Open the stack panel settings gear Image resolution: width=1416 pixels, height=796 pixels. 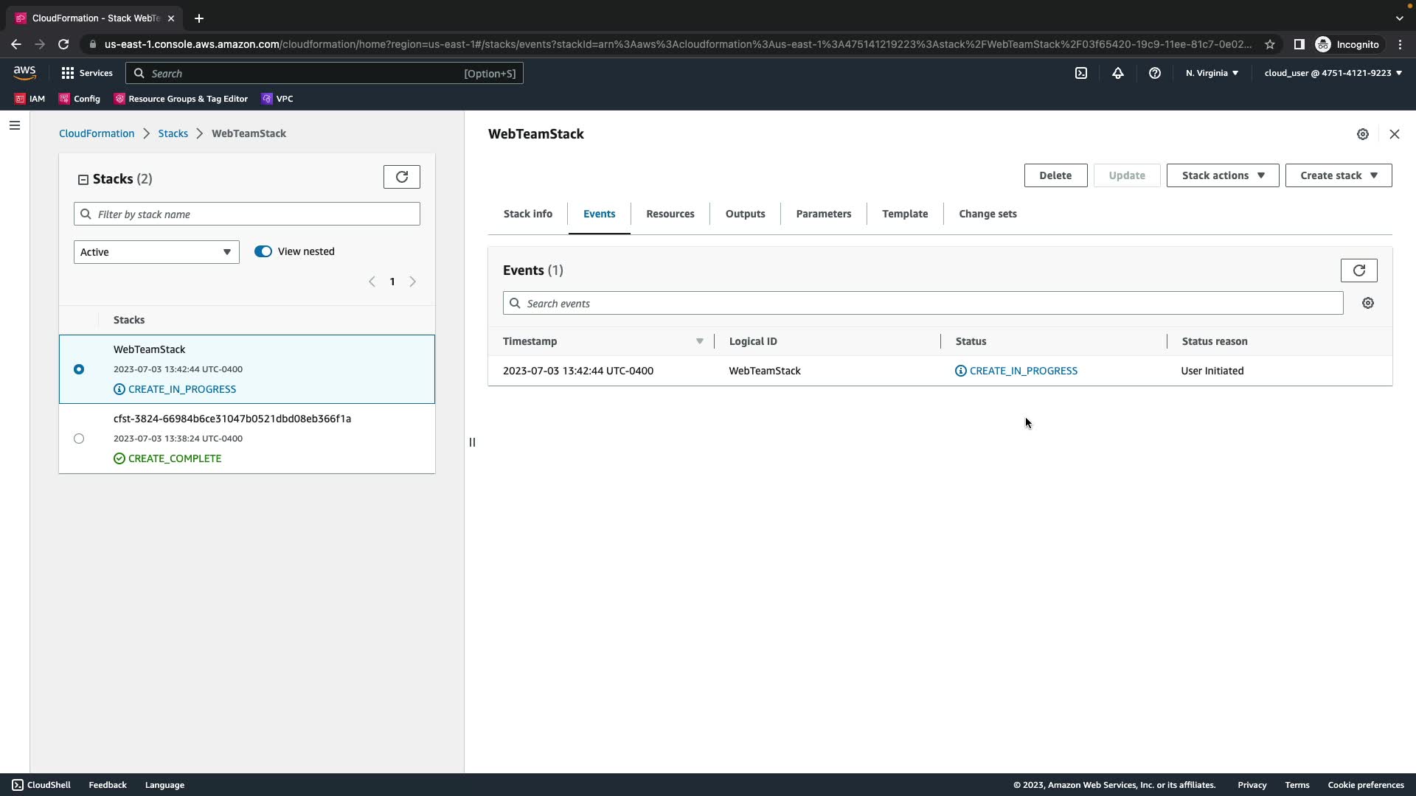point(1362,134)
